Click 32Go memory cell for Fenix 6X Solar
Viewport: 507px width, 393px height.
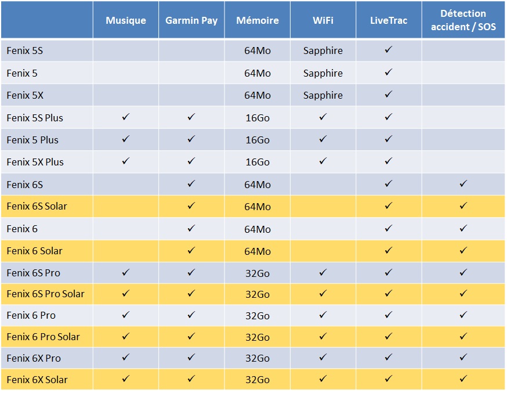(x=257, y=380)
